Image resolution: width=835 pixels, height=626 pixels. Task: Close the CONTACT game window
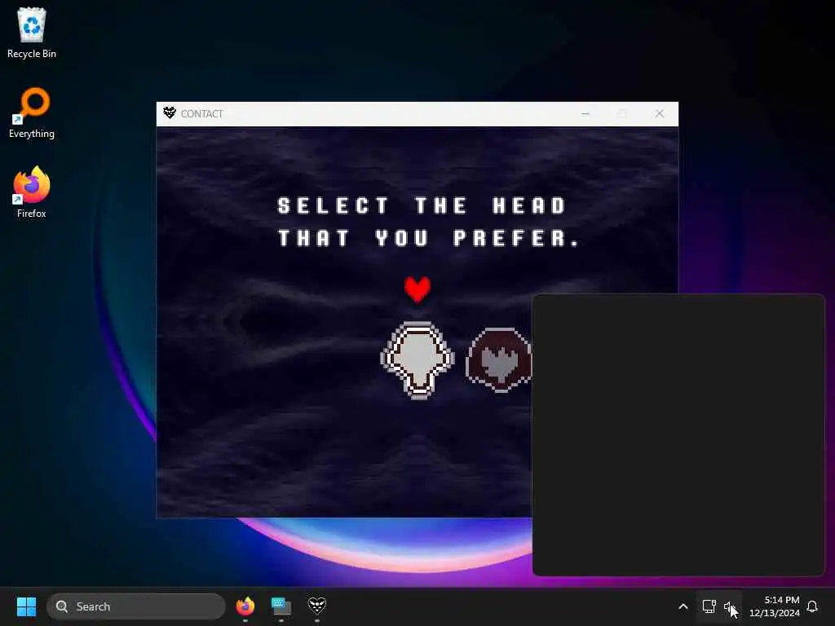tap(659, 113)
